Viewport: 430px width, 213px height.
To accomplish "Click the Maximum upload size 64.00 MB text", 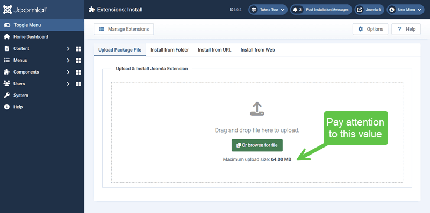I will [257, 159].
